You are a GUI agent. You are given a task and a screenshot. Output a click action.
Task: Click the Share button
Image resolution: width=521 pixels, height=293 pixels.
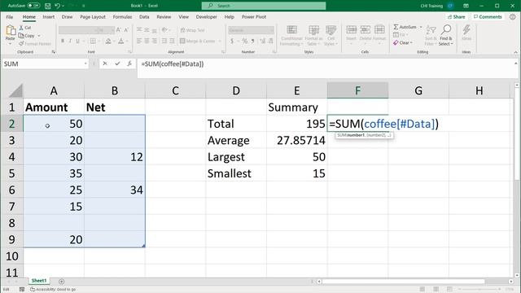pos(456,16)
